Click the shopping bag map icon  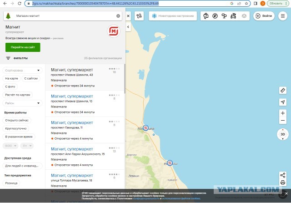click(x=206, y=16)
